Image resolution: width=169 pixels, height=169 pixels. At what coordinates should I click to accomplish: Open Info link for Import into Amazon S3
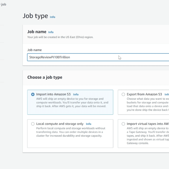[76, 94]
